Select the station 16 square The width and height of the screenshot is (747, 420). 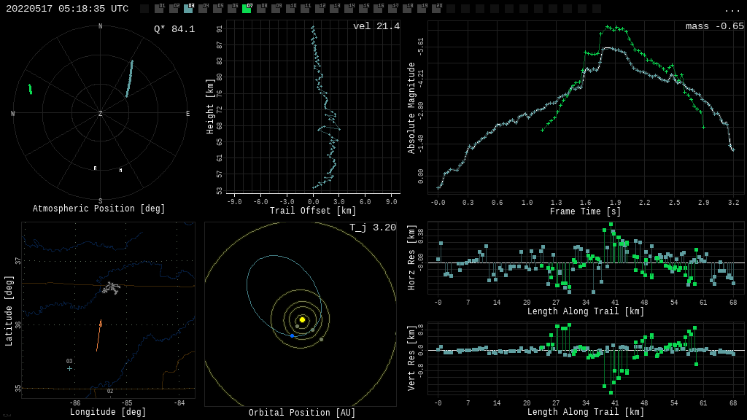[x=377, y=9]
